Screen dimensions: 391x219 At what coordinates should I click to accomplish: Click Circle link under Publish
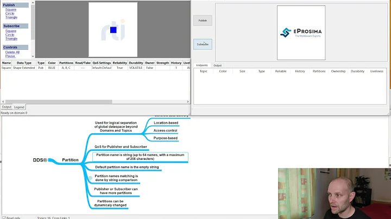point(10,14)
